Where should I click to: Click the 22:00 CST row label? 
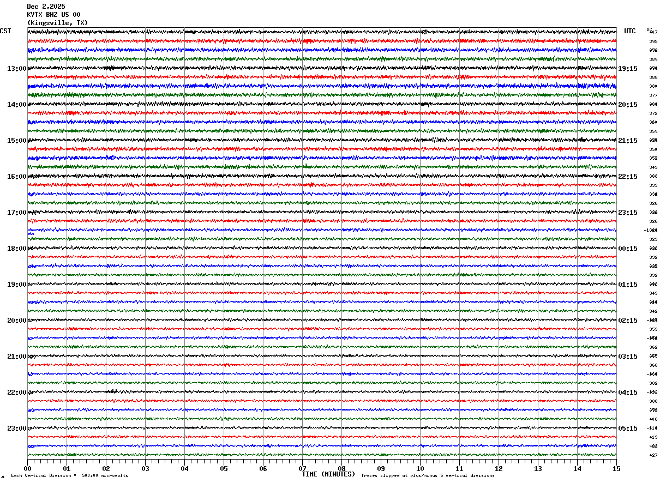[x=17, y=393]
